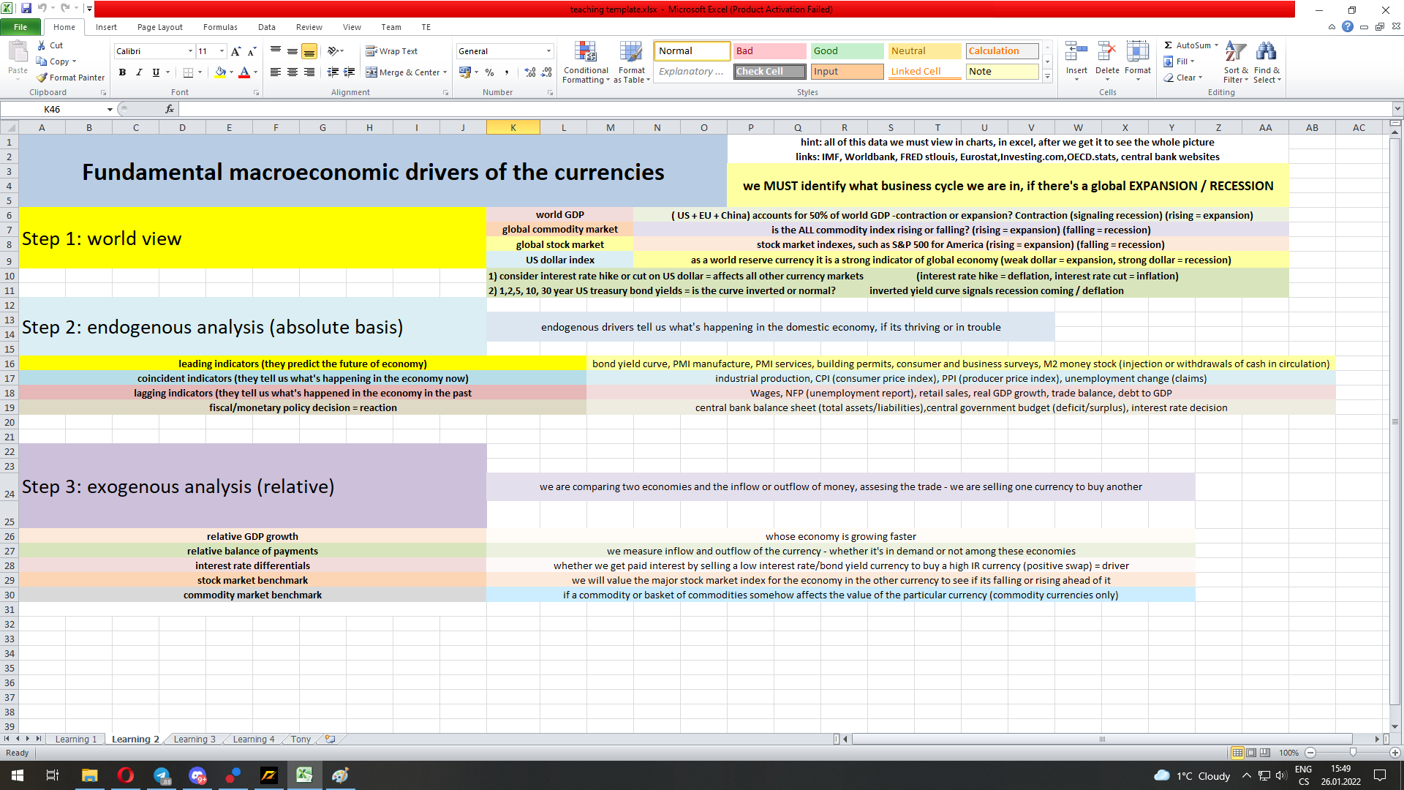This screenshot has height=790, width=1404.
Task: Open the Page Layout ribbon tab
Action: coord(159,27)
